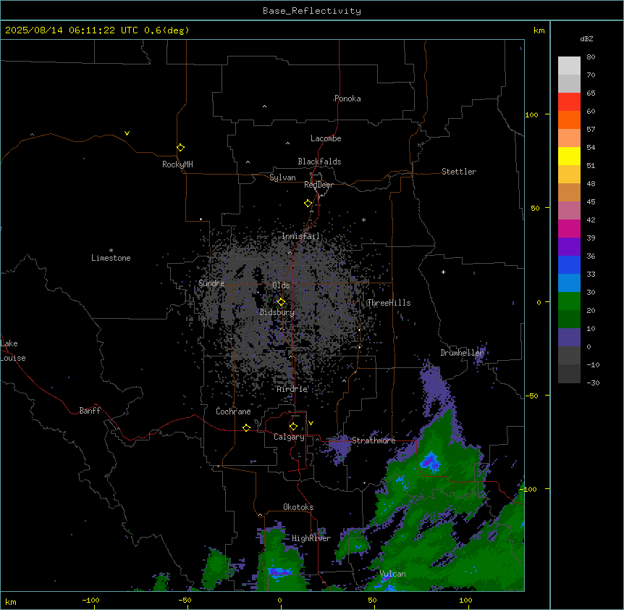
Task: Click the Banff label
Action: pos(90,411)
